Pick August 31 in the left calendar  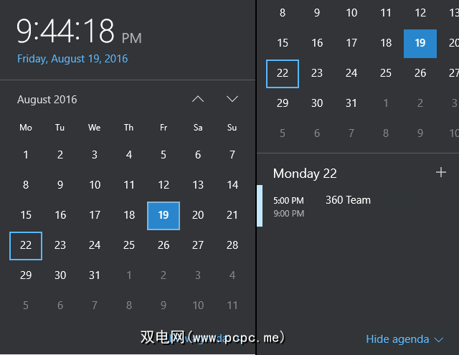(x=95, y=275)
